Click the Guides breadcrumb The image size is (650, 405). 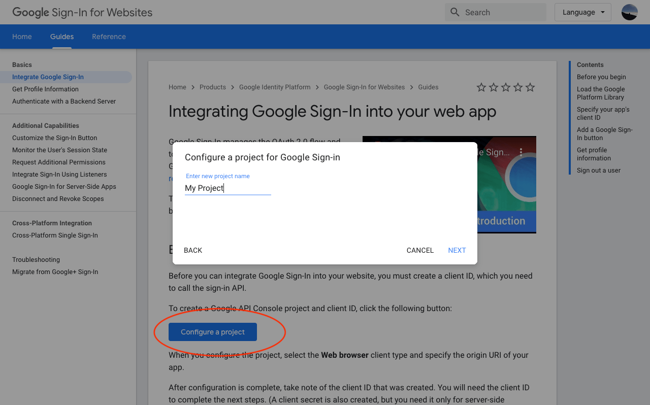[x=428, y=87]
